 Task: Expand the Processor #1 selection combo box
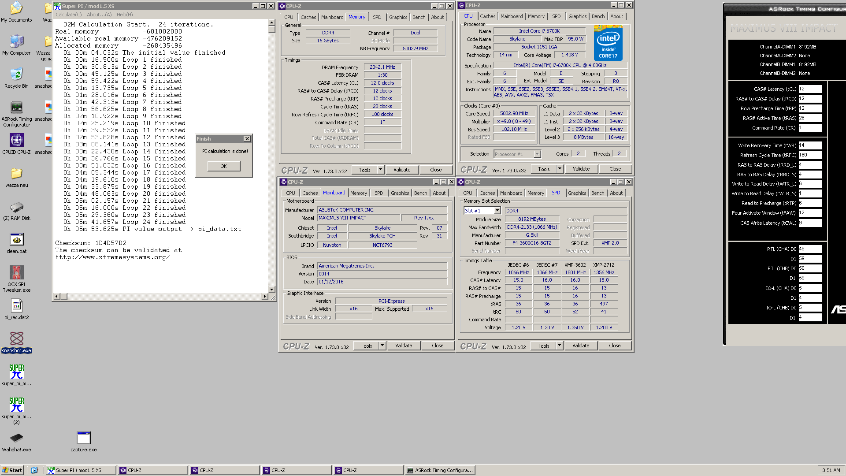click(x=537, y=154)
